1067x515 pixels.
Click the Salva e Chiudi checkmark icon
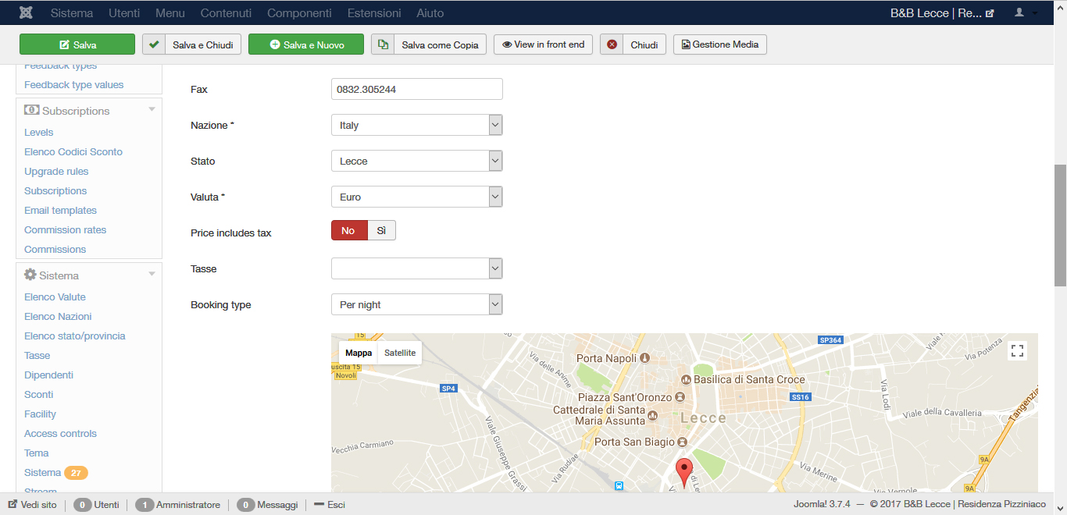[155, 44]
